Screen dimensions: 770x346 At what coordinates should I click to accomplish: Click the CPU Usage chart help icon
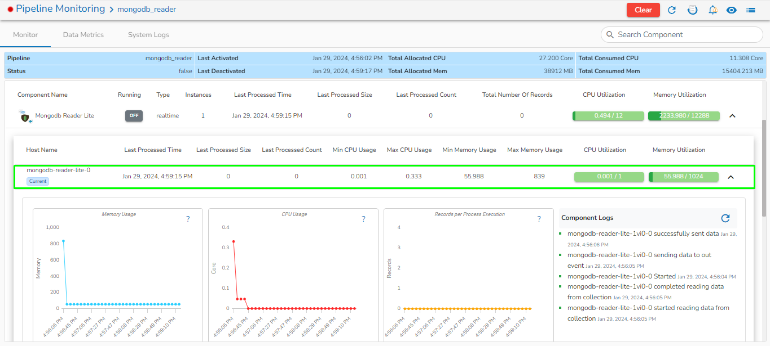tap(363, 219)
